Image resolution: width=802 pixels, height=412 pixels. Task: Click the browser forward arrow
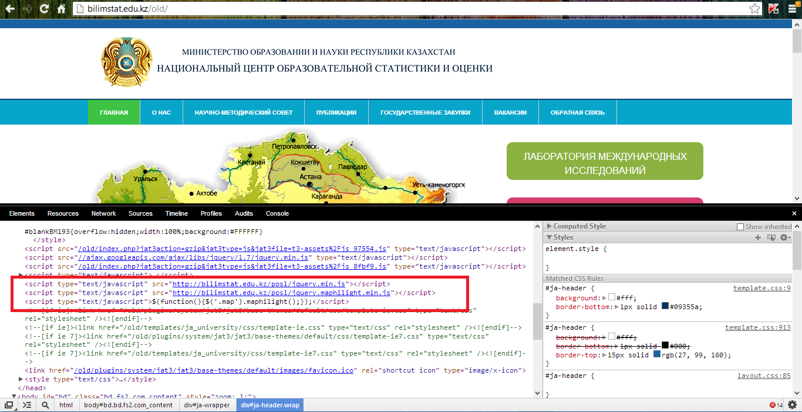point(27,9)
